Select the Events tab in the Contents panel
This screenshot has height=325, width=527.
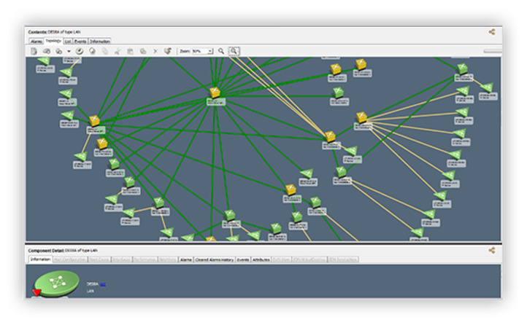81,42
